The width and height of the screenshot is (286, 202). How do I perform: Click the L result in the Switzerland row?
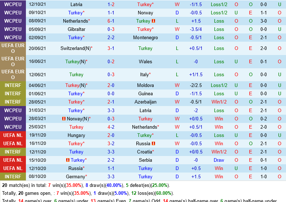[177, 48]
